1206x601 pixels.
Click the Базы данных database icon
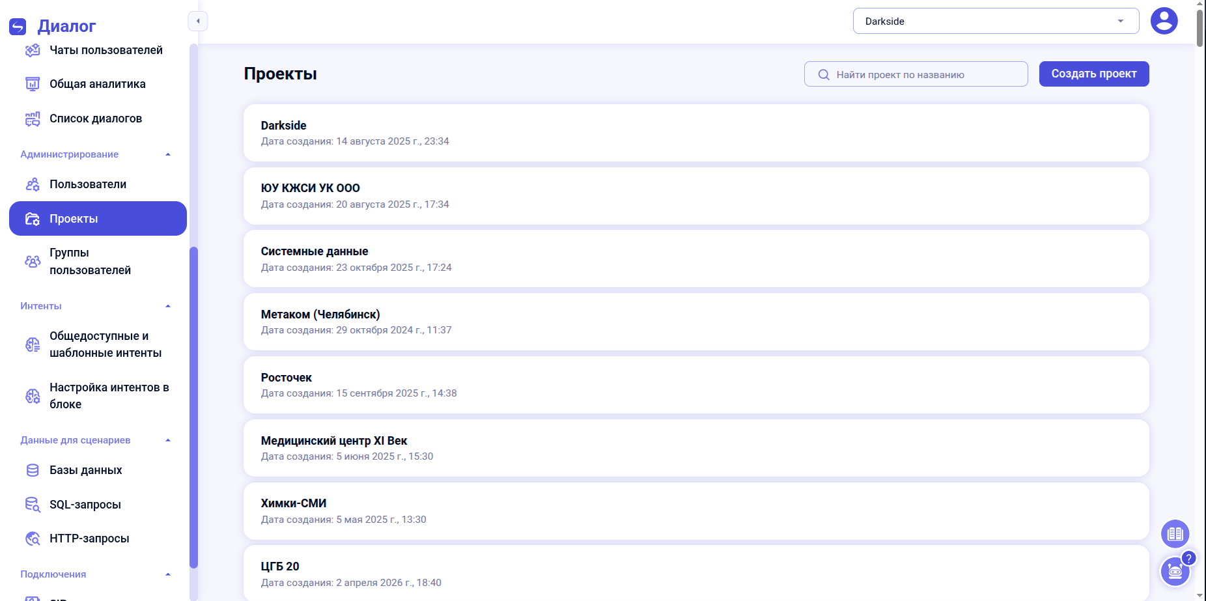pos(33,470)
